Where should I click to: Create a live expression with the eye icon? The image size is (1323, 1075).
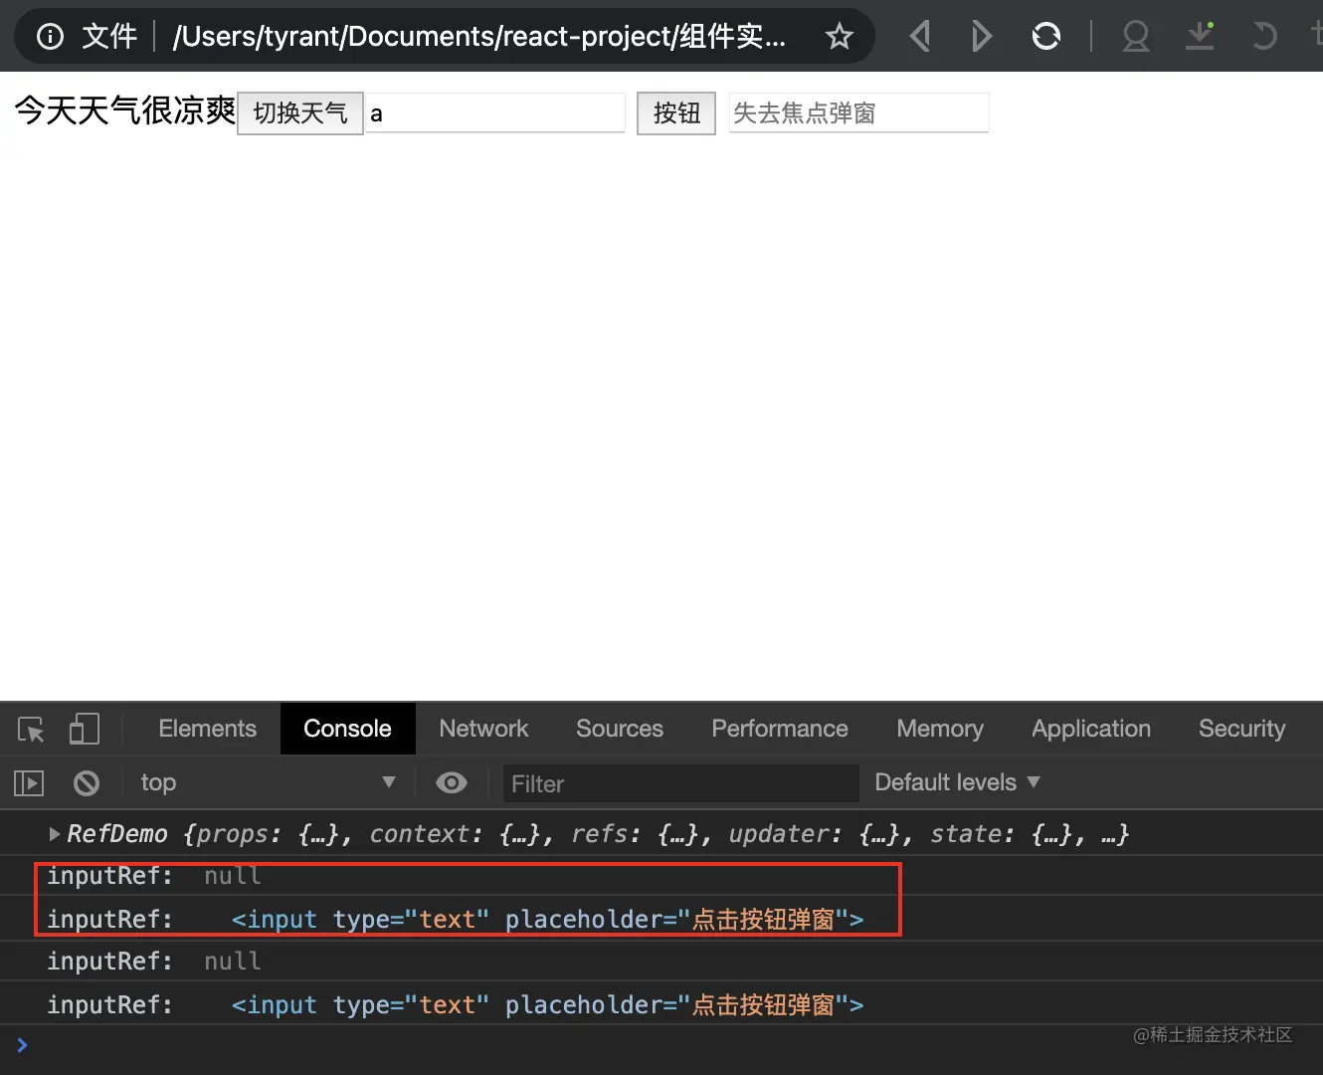tap(452, 783)
